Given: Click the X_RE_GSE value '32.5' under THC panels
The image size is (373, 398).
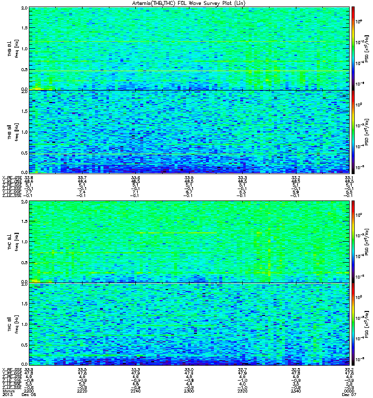Looking at the screenshot, I should click(x=296, y=370).
